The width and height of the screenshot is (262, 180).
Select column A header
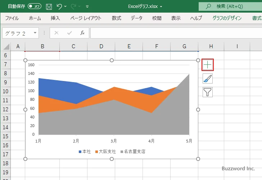point(18,46)
